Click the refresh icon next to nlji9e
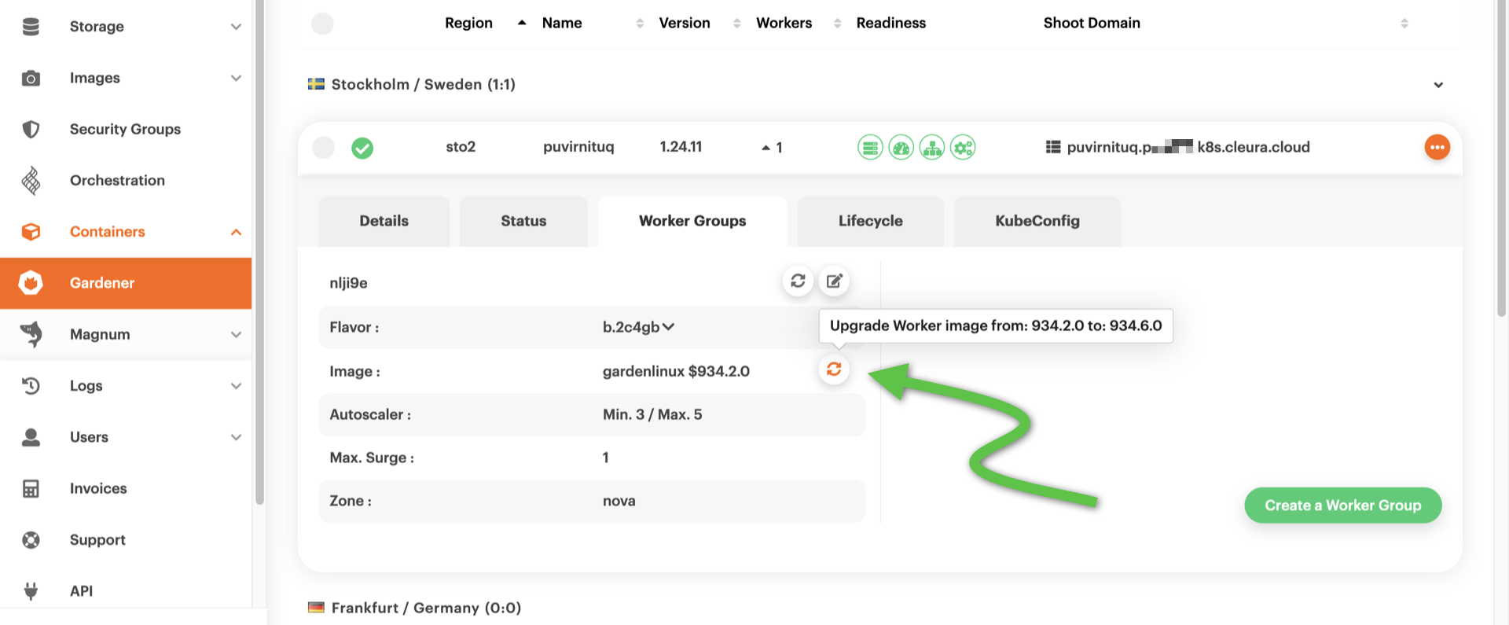 coord(798,281)
